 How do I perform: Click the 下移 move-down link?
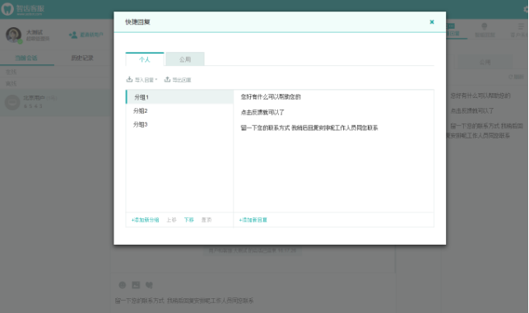click(189, 220)
